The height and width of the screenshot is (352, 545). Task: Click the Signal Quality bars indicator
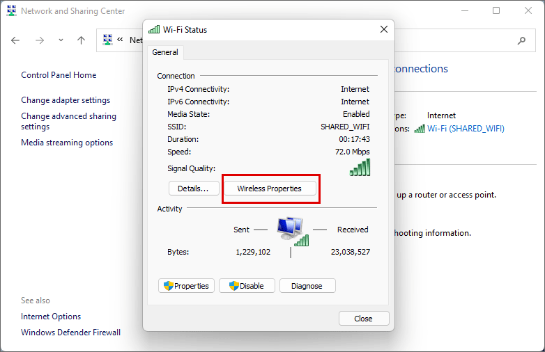[x=360, y=167]
